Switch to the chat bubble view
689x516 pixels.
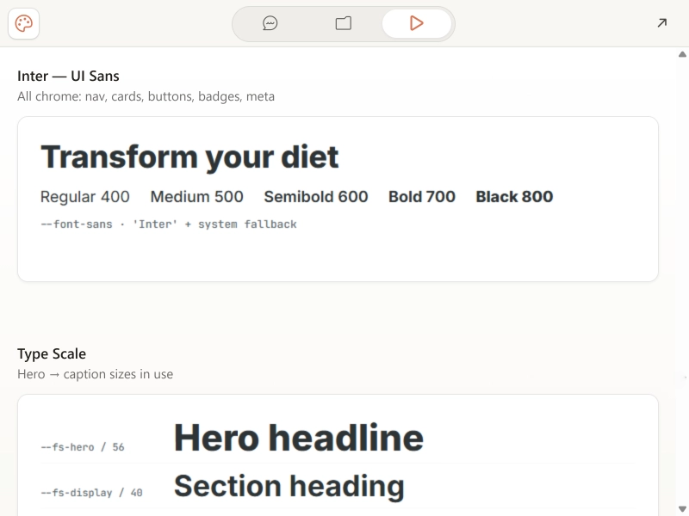coord(270,23)
